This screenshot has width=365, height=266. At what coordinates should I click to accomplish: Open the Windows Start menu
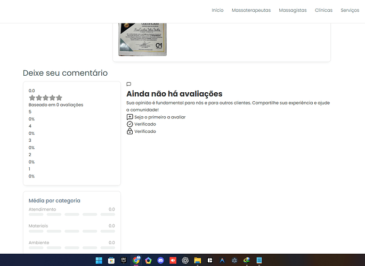pos(99,260)
